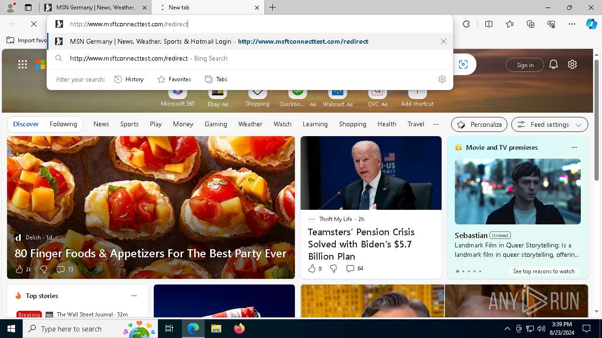
Task: Open the Extensions puzzle icon
Action: pyautogui.click(x=466, y=24)
